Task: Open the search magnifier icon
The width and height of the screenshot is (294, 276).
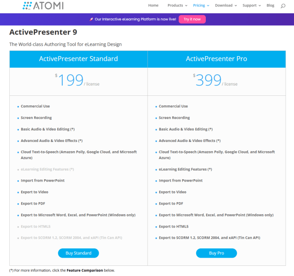Action: (283, 6)
